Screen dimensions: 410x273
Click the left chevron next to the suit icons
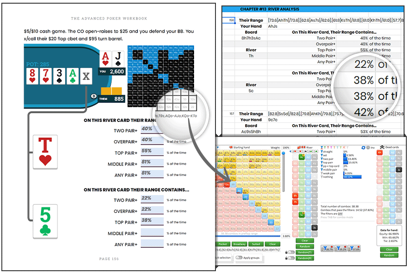coord(290,151)
